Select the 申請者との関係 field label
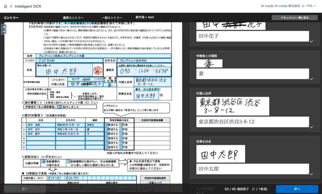322x194 pixels. click(207, 56)
